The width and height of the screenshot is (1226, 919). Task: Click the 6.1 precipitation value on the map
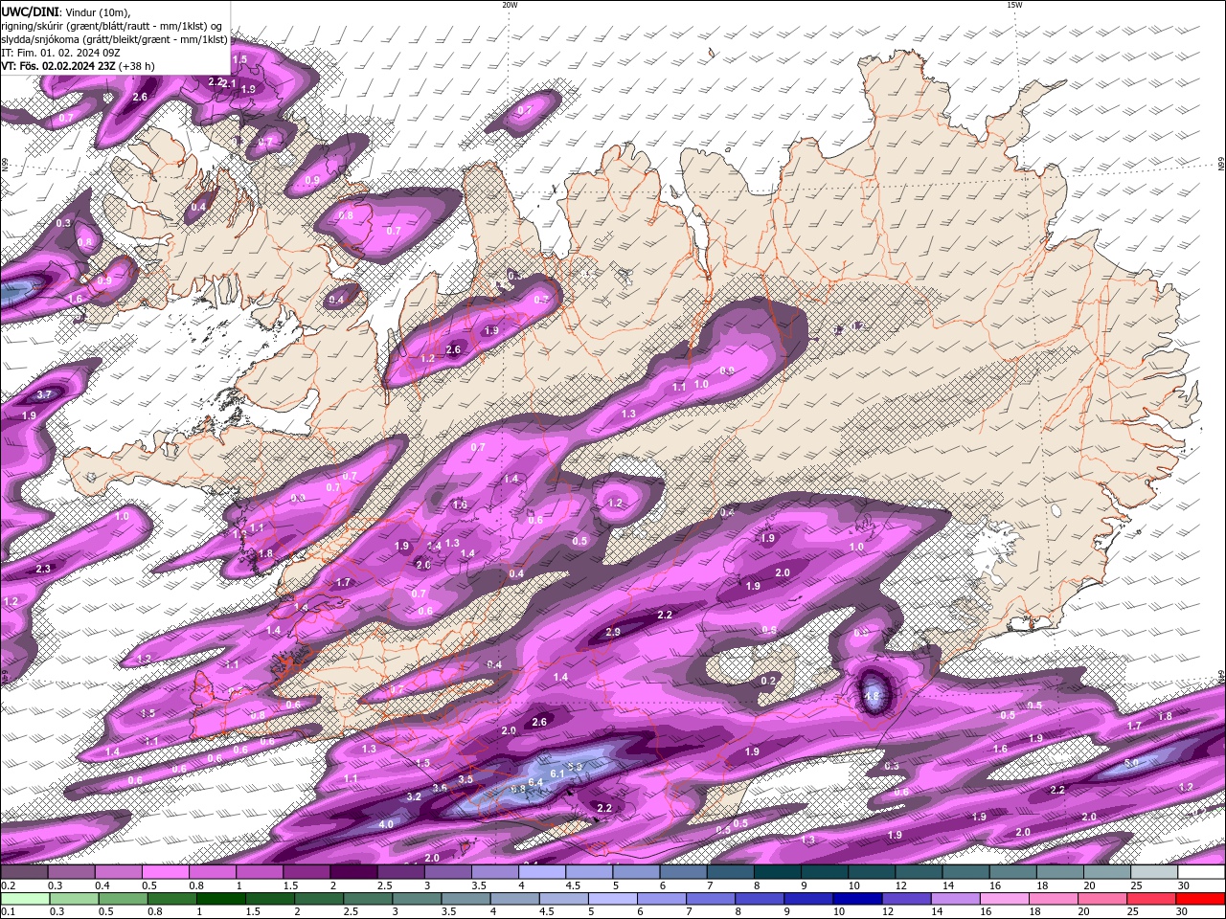coord(558,773)
